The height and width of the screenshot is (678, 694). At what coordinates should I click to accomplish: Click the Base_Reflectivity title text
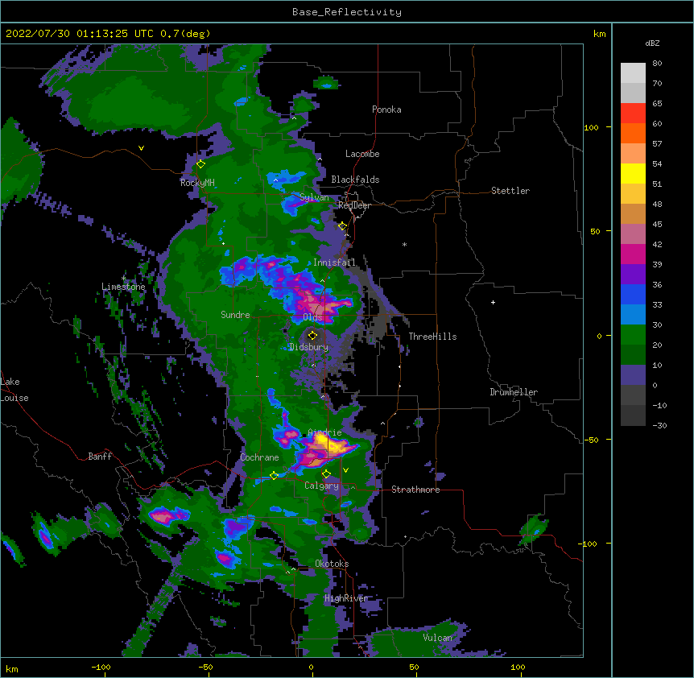346,12
